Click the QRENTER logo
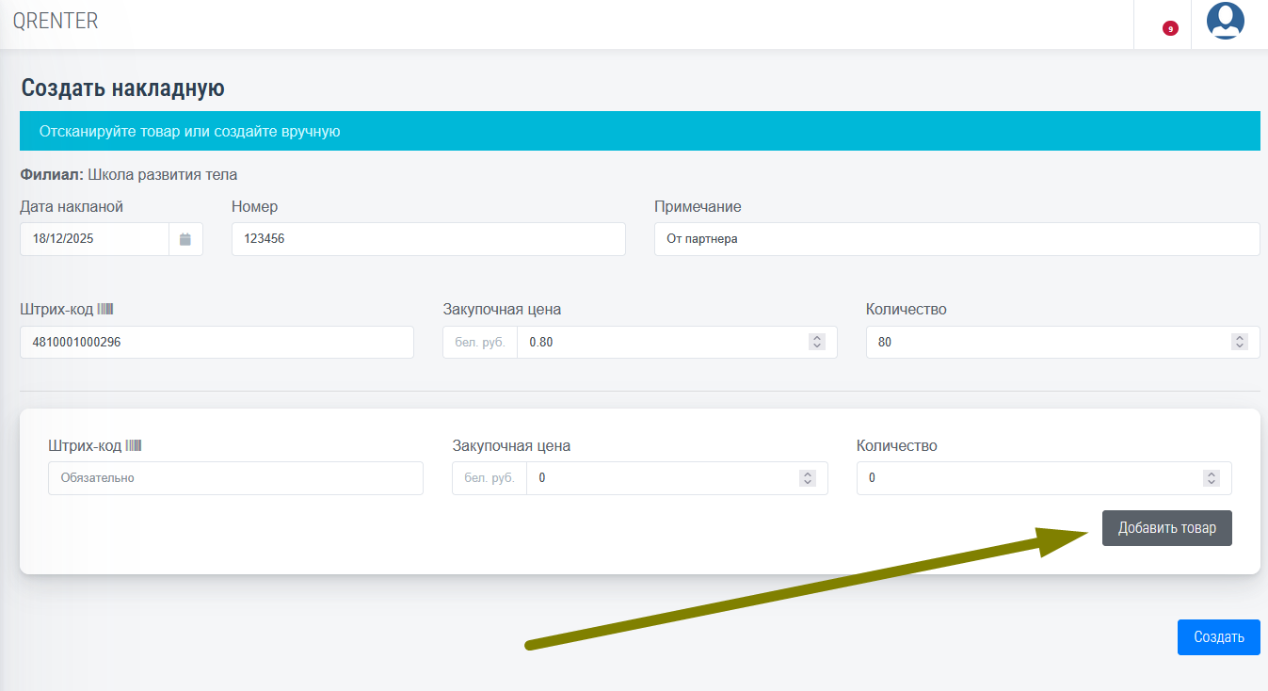Screen dimensions: 1268x691 [56, 21]
